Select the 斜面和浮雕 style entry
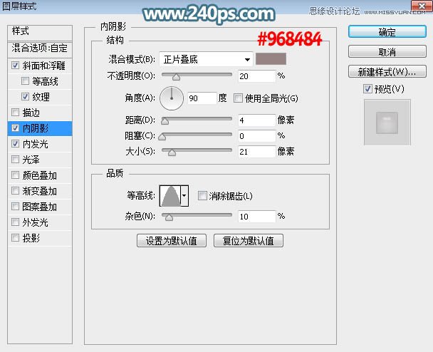 click(43, 66)
